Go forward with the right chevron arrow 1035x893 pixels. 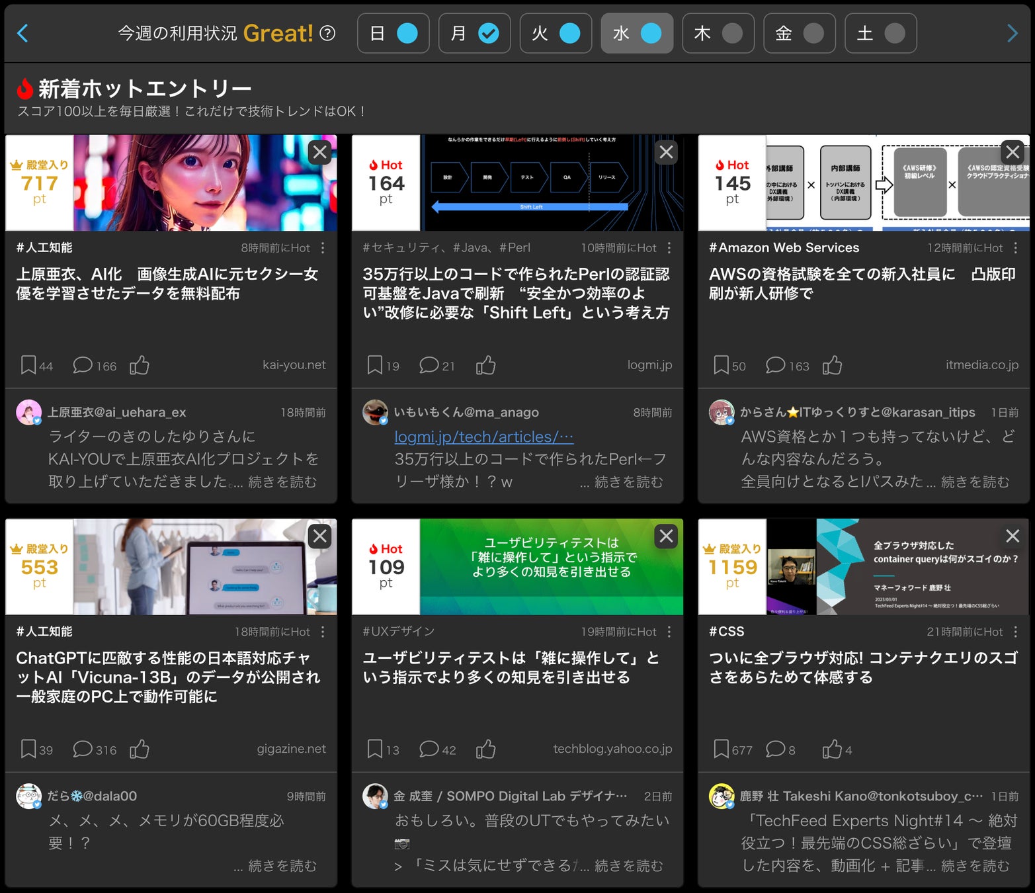(1012, 33)
